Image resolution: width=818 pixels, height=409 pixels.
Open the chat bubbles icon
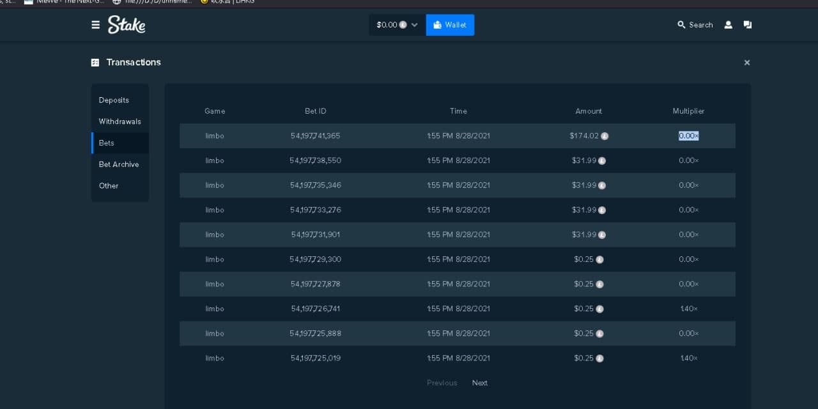[747, 25]
